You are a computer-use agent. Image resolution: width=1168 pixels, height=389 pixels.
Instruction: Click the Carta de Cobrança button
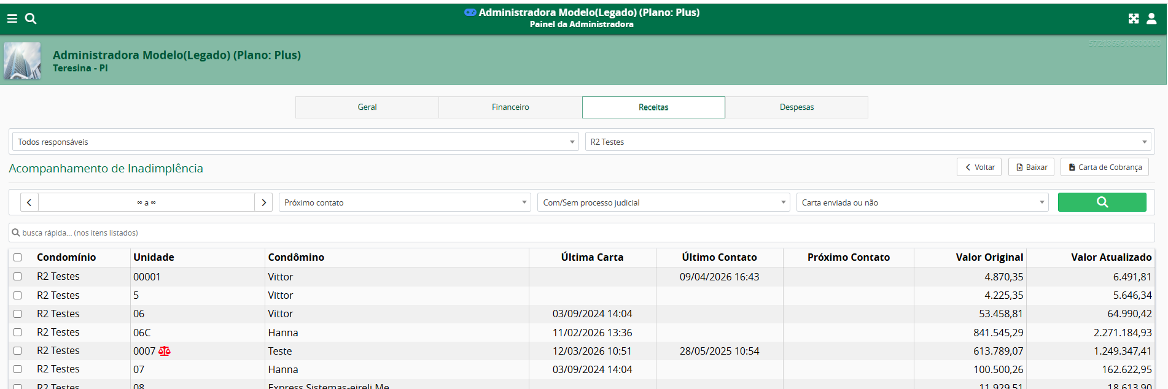pos(1104,167)
